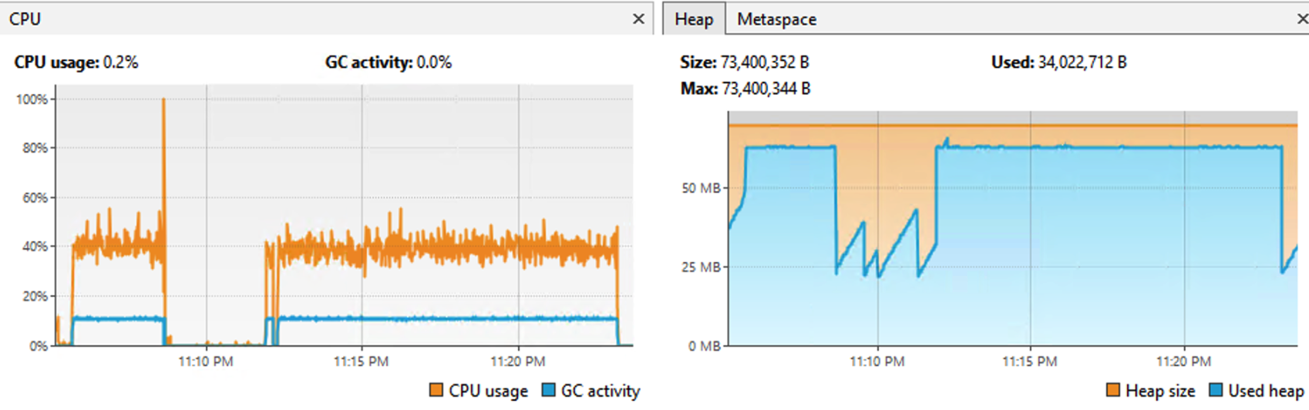
Task: Close the Heap/Metaspace panel
Action: 1302,19
